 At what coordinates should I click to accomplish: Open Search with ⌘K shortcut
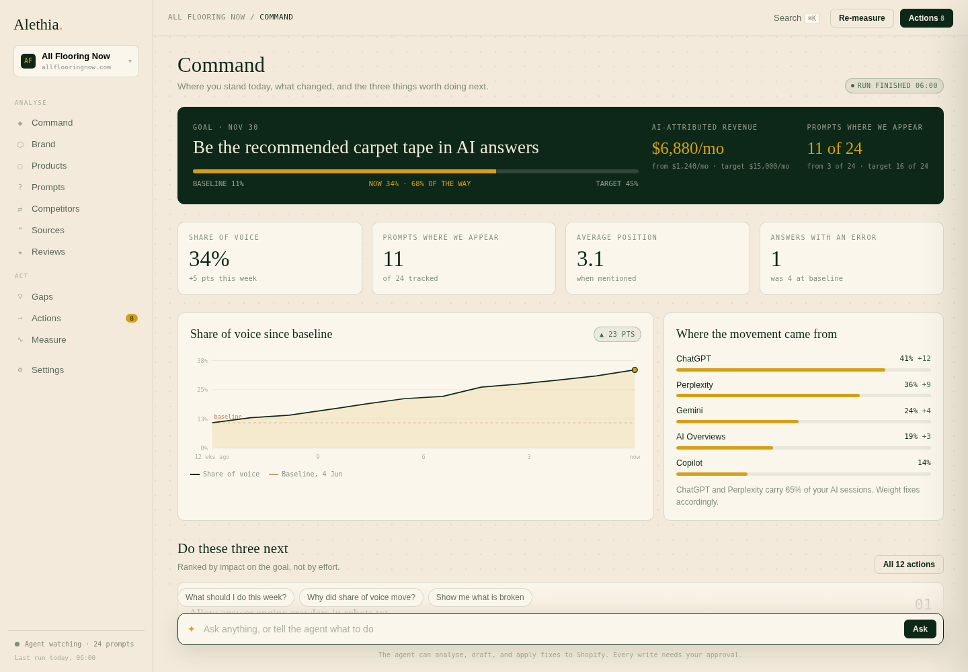(797, 18)
